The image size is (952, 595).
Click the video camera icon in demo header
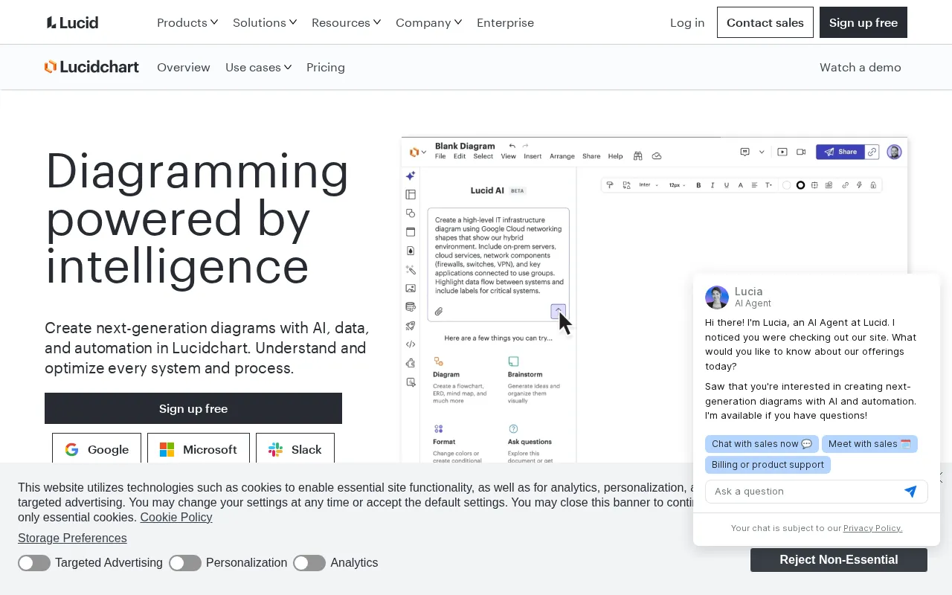[x=801, y=152]
